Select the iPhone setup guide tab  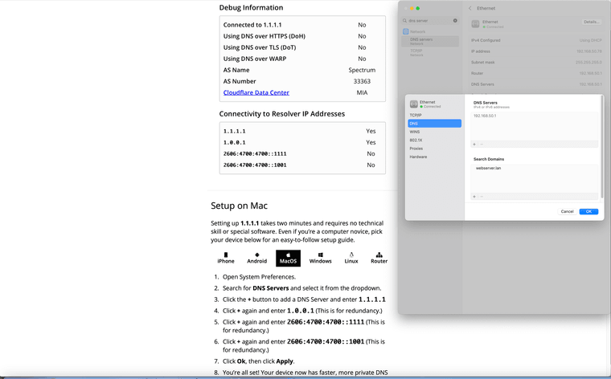(226, 258)
